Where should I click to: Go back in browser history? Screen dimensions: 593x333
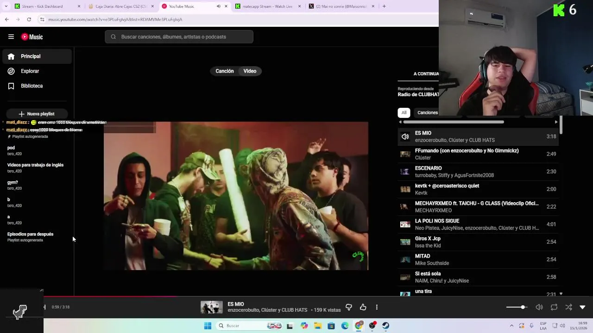(6, 19)
